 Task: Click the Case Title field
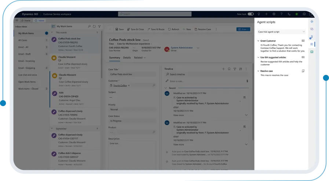tap(132, 74)
